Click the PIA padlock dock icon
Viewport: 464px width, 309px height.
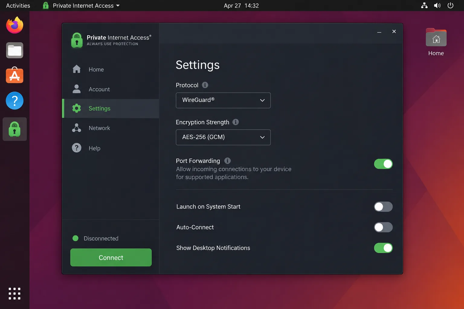(14, 129)
